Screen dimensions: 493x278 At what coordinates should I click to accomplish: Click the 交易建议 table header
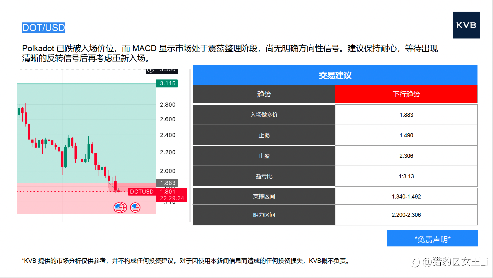tap(335, 75)
